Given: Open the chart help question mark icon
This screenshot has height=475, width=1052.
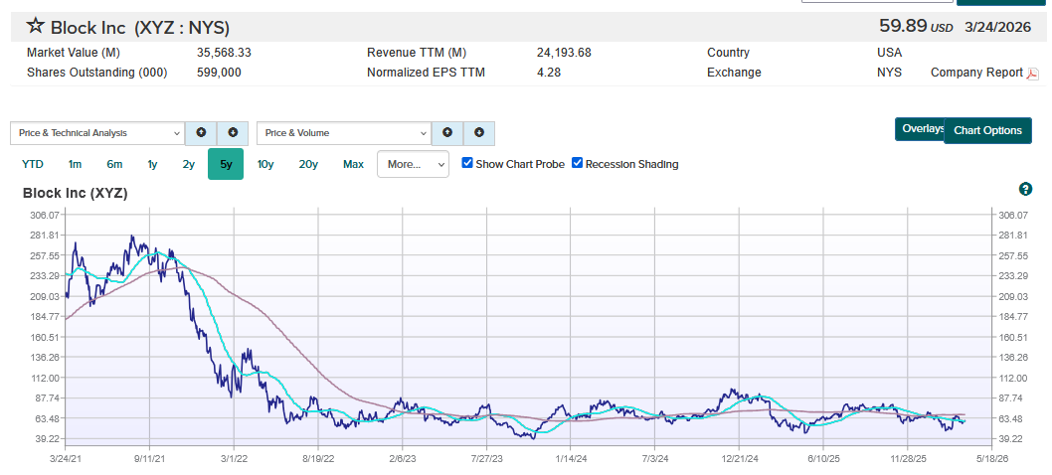Looking at the screenshot, I should (1025, 189).
